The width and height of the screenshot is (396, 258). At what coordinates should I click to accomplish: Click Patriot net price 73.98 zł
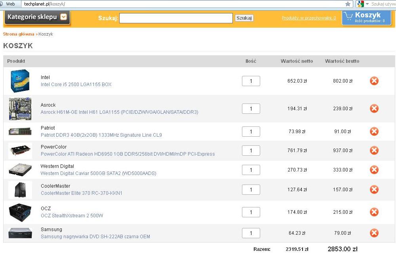297,132
